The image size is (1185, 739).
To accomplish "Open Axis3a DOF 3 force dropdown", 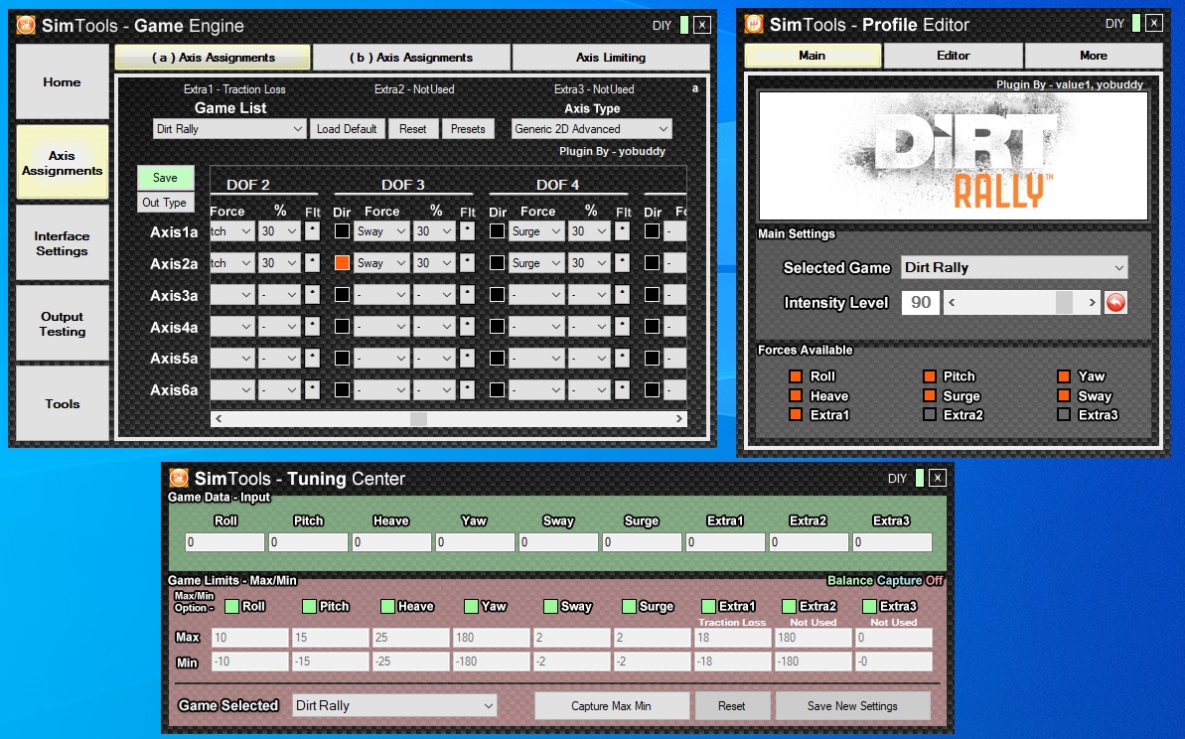I will 381,295.
